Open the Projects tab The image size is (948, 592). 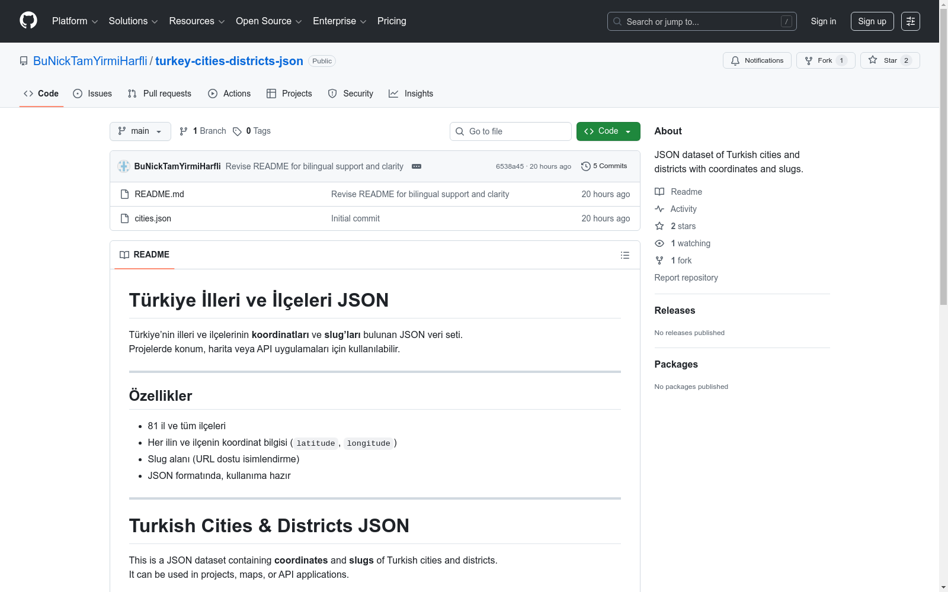pyautogui.click(x=289, y=94)
